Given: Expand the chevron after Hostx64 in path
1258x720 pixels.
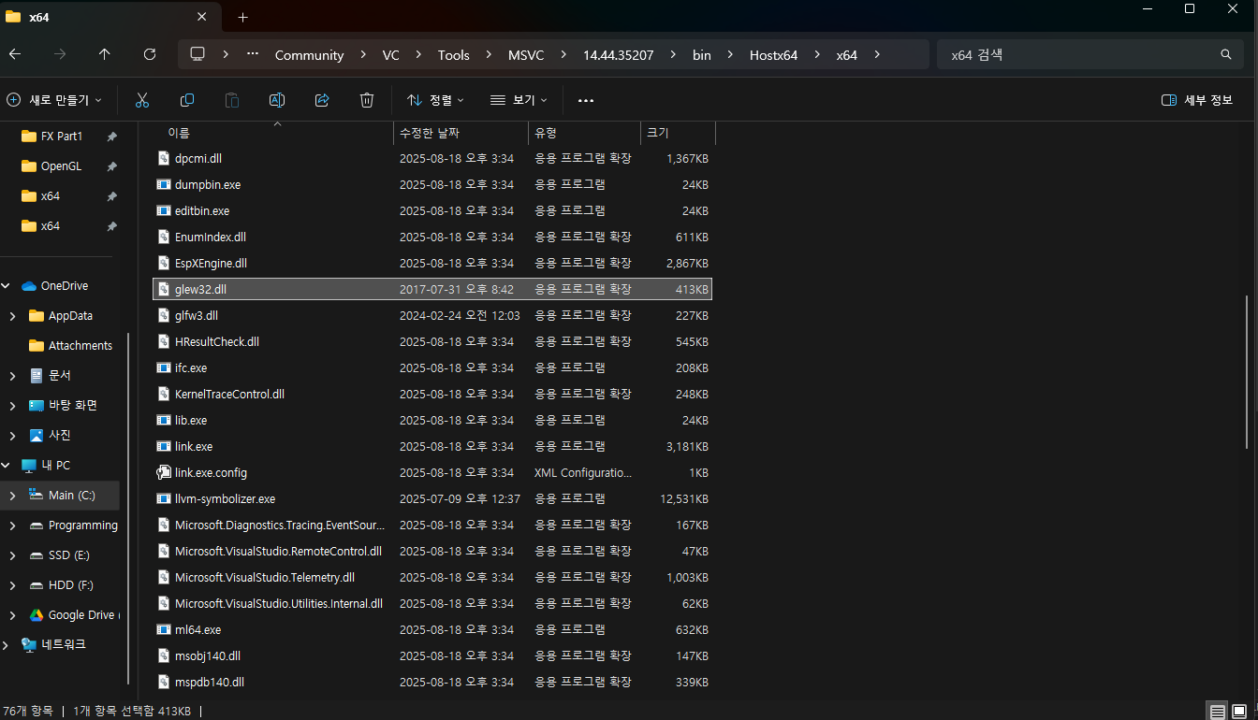Looking at the screenshot, I should [817, 55].
